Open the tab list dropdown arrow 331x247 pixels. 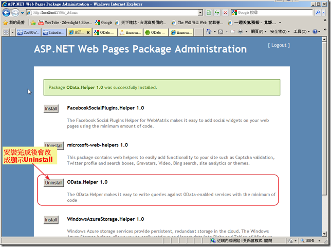click(x=13, y=32)
